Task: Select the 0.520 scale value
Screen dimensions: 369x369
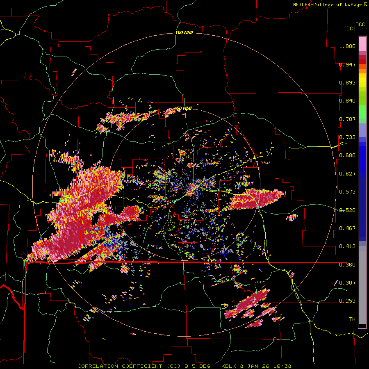Action: [x=347, y=210]
